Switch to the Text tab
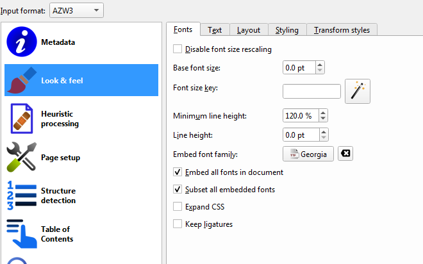This screenshot has height=264, width=423. [215, 29]
